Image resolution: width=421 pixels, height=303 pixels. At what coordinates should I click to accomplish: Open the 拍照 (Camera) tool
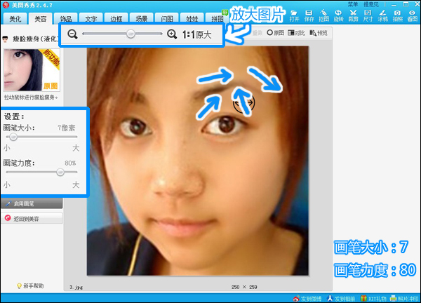(x=398, y=15)
